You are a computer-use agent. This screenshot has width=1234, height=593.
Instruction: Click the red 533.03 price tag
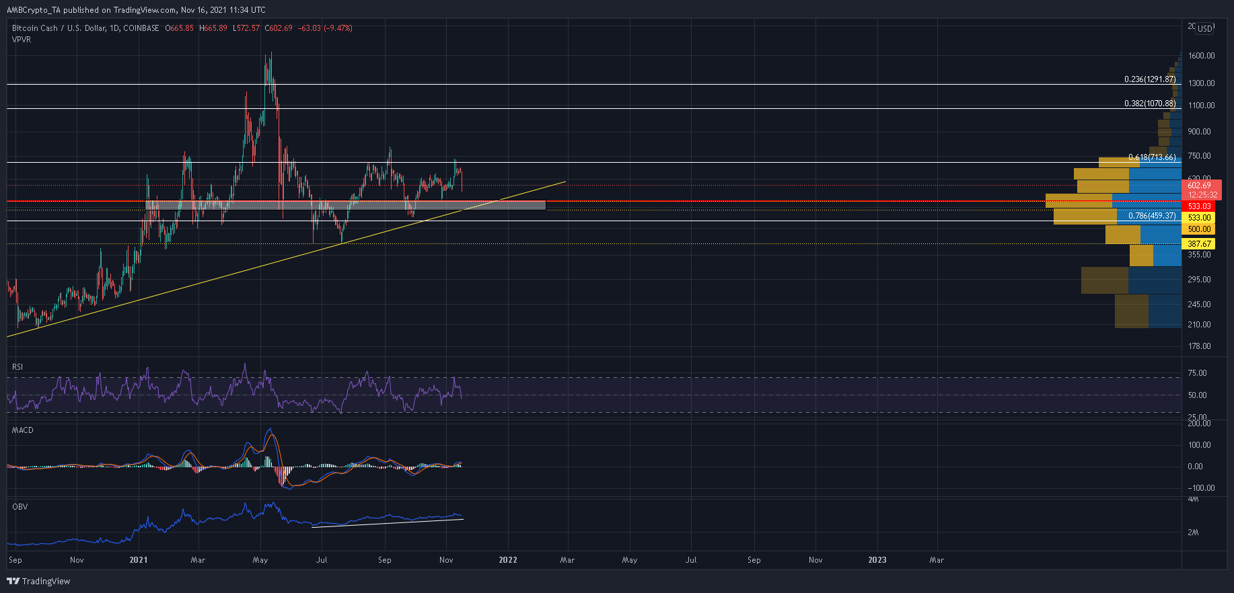(x=1199, y=206)
